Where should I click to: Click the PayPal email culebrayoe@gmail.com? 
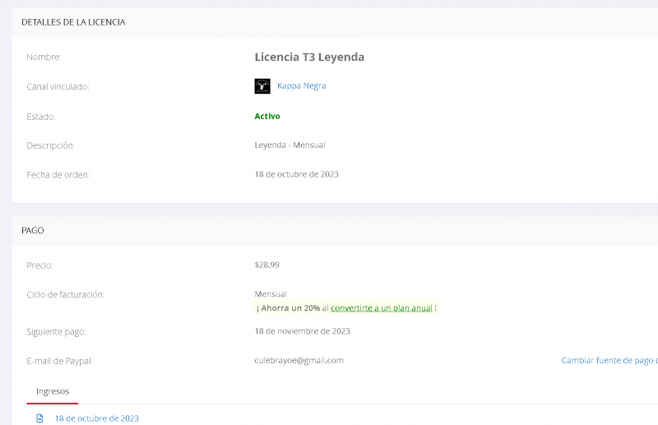(299, 360)
